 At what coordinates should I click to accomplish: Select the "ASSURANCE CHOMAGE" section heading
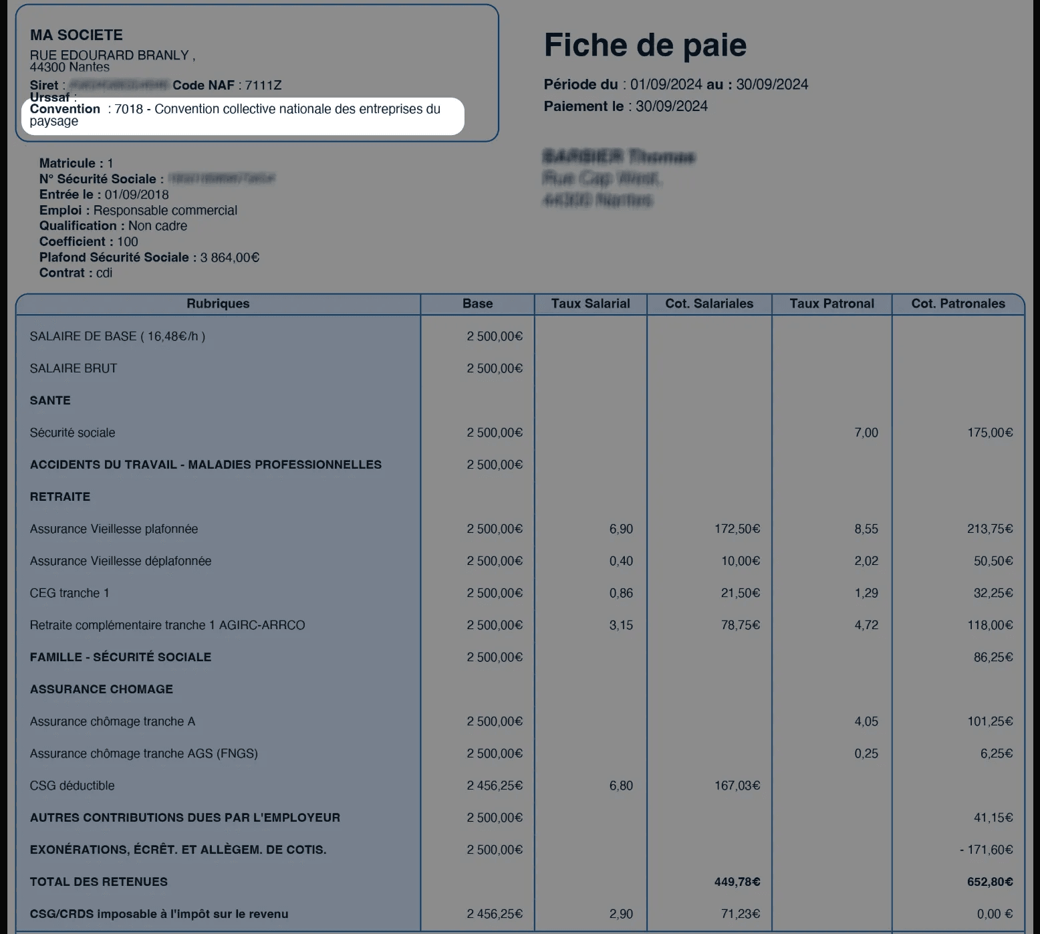[102, 689]
